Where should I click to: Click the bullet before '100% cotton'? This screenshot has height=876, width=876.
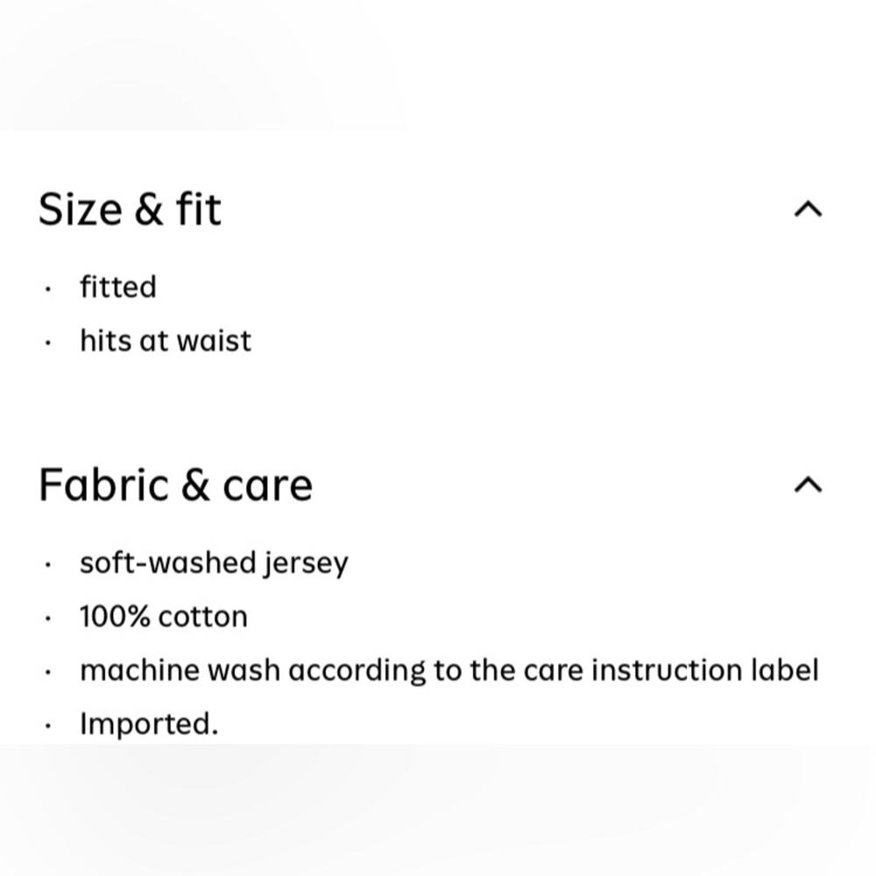tap(48, 618)
